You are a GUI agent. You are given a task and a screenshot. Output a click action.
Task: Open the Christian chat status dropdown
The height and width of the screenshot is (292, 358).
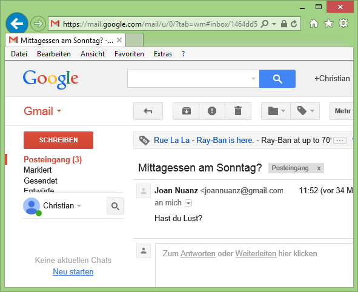point(79,206)
